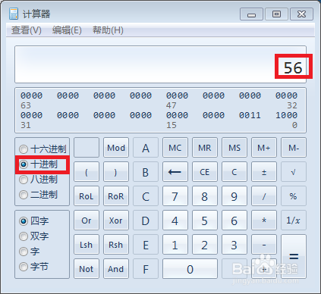Click the number 1 key
Image resolution: width=321 pixels, height=294 pixels.
[175, 245]
